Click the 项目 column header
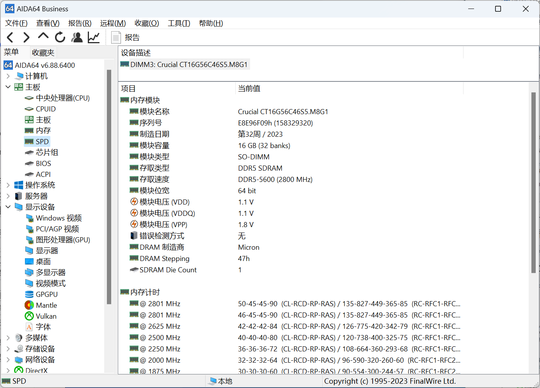540x388 pixels. [x=177, y=88]
